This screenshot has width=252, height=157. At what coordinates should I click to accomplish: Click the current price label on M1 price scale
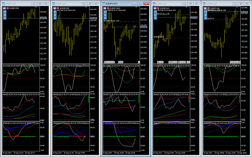(43, 18)
